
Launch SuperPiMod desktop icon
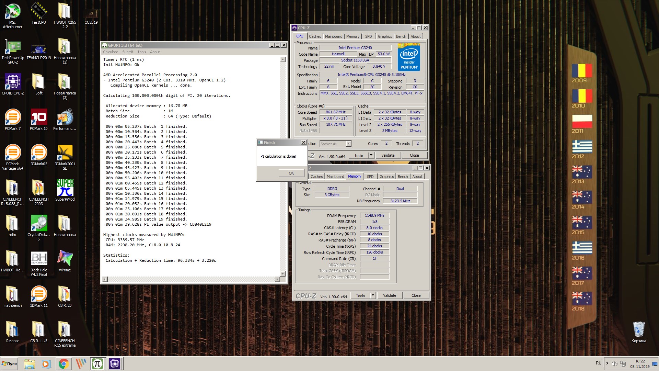pos(65,190)
